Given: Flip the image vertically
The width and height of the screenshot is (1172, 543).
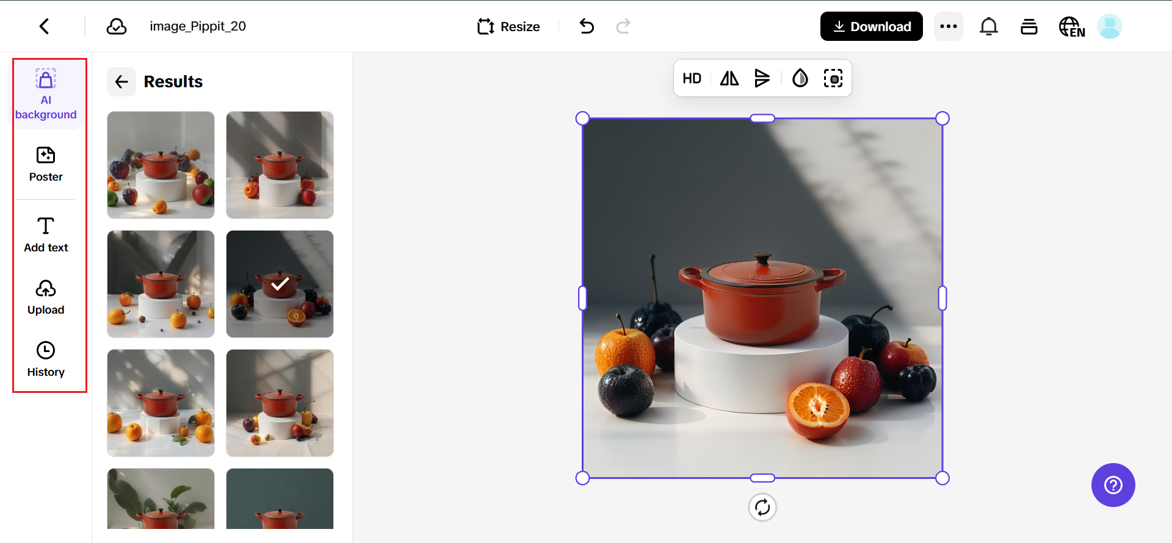Looking at the screenshot, I should (x=762, y=78).
